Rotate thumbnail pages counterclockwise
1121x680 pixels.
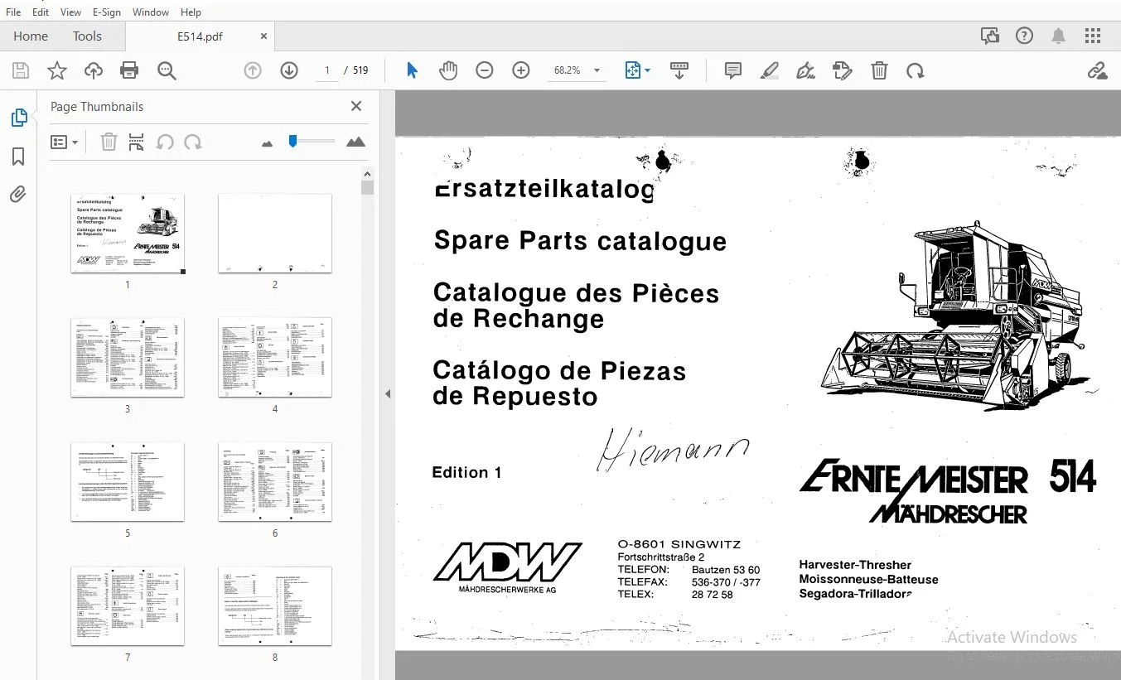[x=165, y=142]
